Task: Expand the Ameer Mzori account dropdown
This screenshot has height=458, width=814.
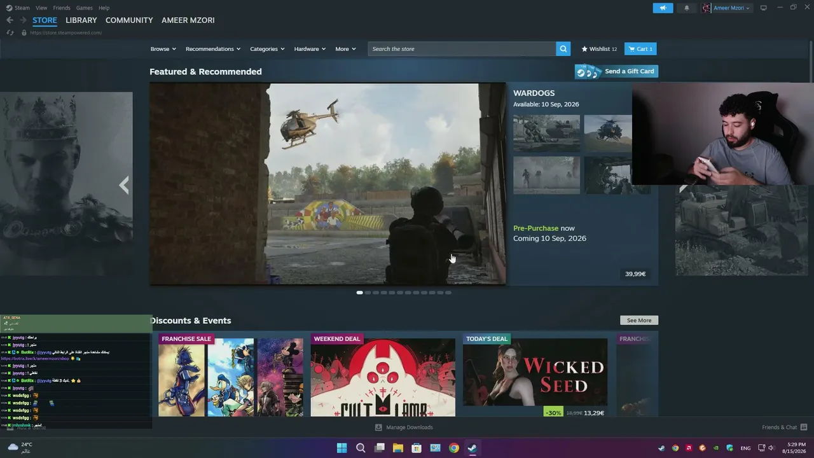Action: (x=726, y=8)
